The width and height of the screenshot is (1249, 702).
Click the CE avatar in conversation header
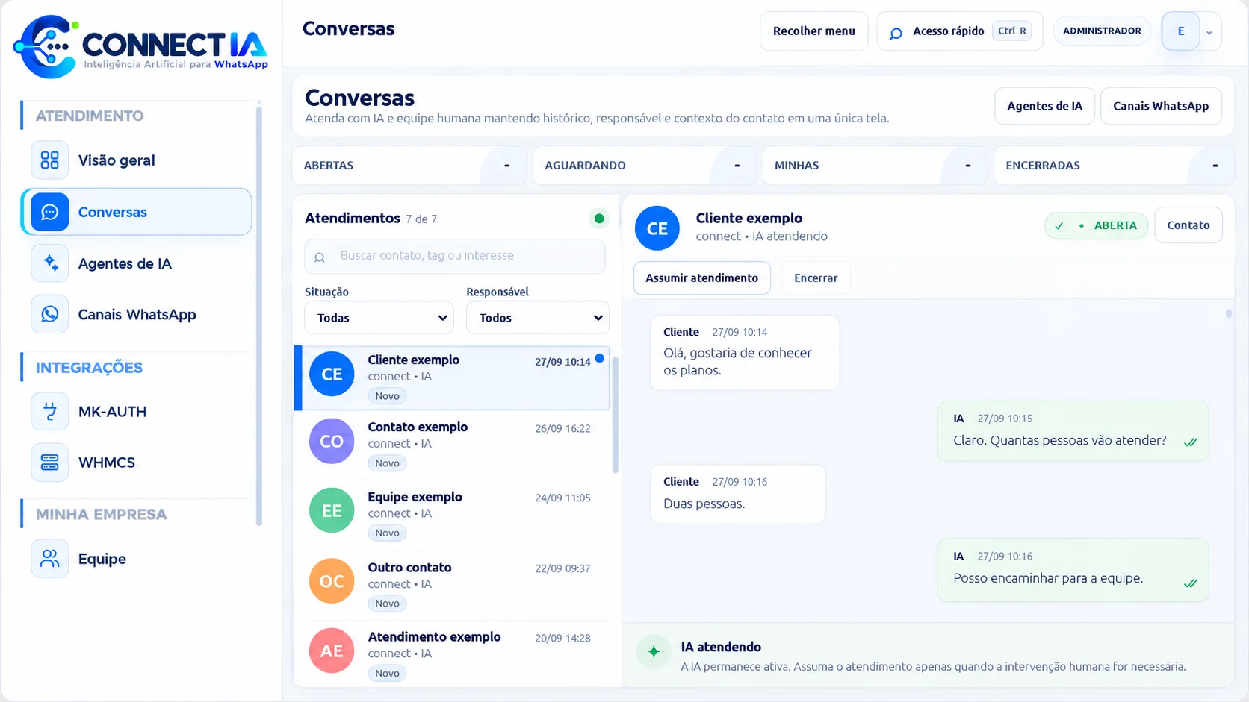click(x=657, y=228)
